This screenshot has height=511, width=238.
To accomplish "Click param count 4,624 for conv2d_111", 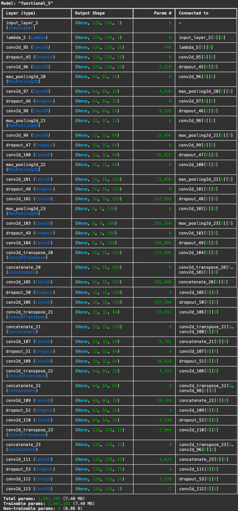I will pos(165,460).
